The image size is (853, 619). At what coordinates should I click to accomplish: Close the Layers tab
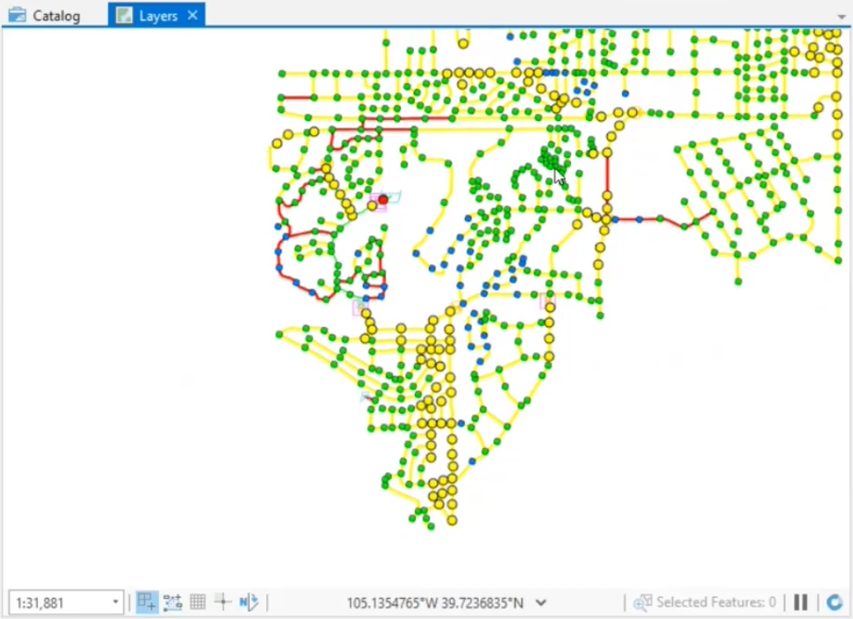pos(192,15)
